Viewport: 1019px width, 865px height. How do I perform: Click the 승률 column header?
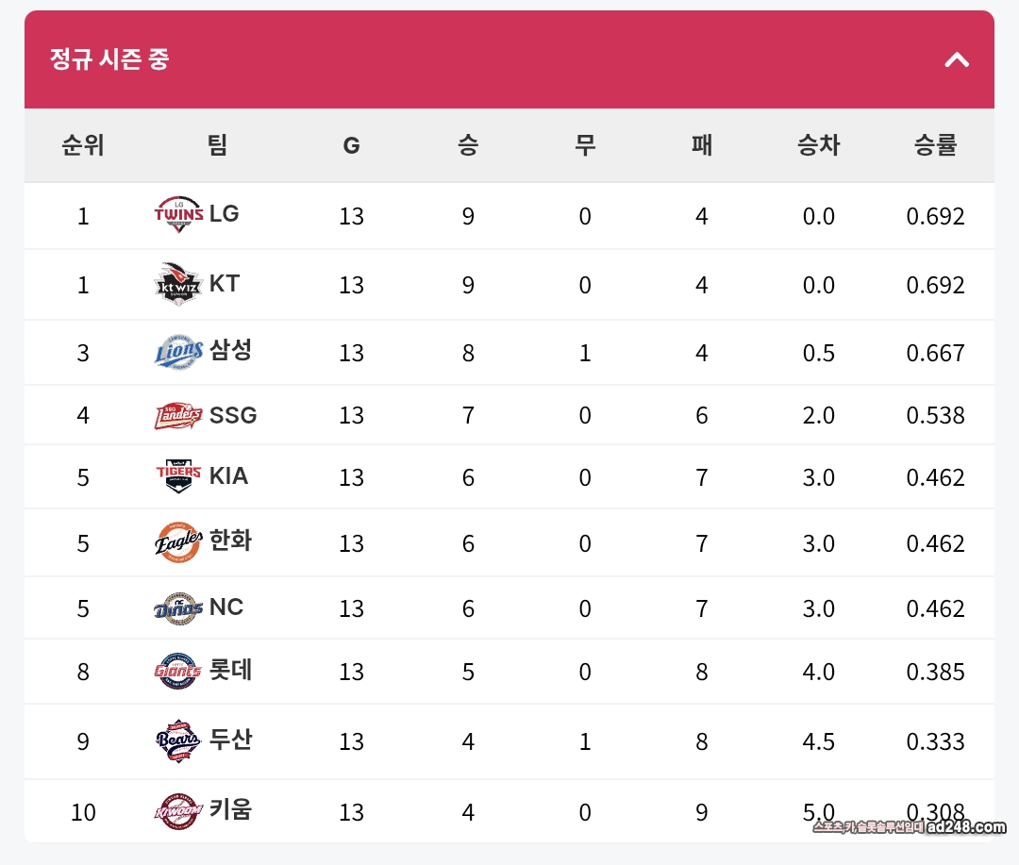pos(935,145)
